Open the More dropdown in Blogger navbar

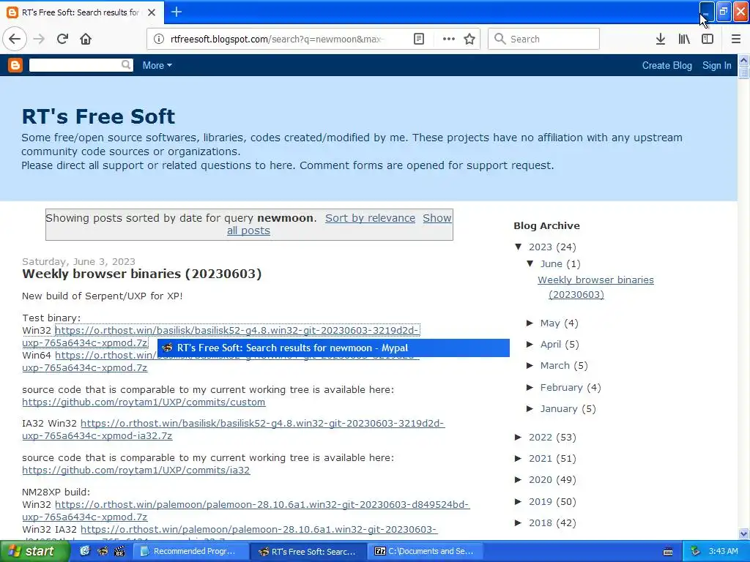pyautogui.click(x=157, y=65)
